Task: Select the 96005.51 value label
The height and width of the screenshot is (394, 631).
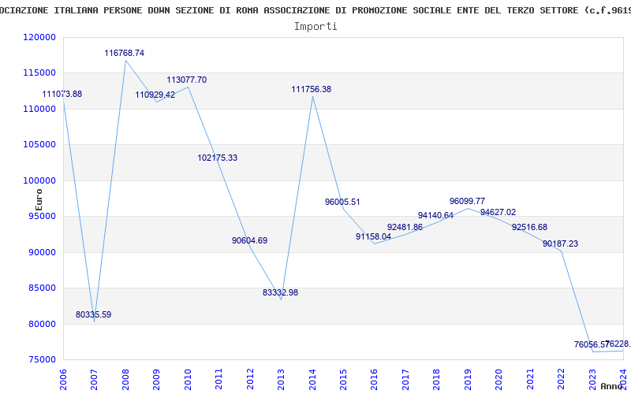Action: (x=342, y=202)
